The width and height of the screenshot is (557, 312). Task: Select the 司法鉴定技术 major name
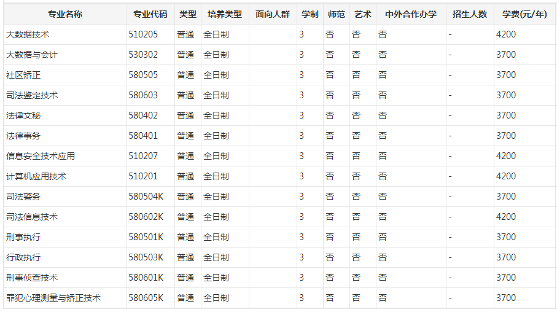click(32, 95)
